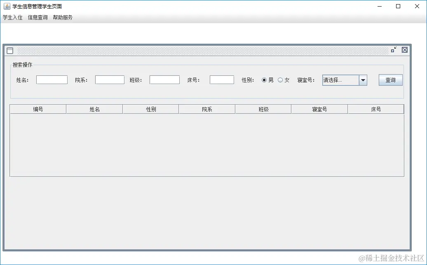The image size is (427, 265).
Task: Click the 查询 search button
Action: pos(390,80)
